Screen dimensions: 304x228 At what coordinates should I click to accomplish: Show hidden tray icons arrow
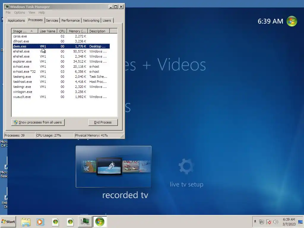pyautogui.click(x=255, y=221)
